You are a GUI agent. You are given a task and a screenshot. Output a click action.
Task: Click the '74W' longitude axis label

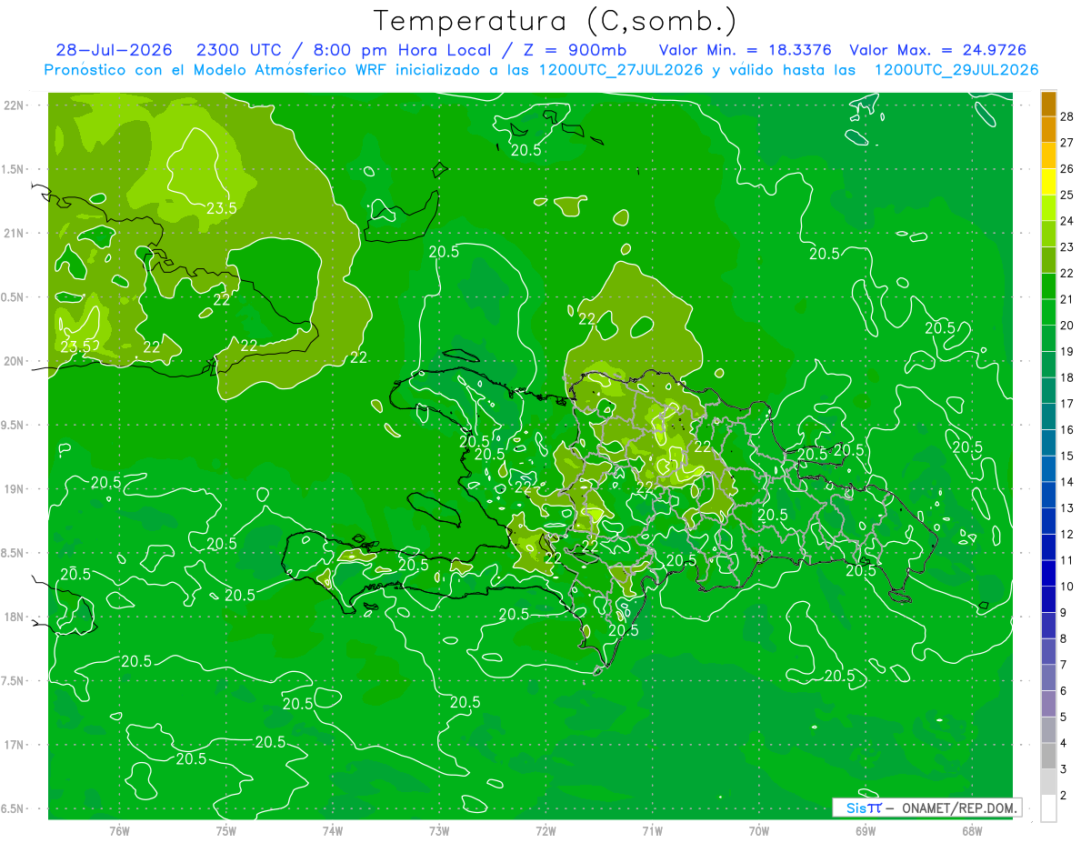(x=333, y=831)
